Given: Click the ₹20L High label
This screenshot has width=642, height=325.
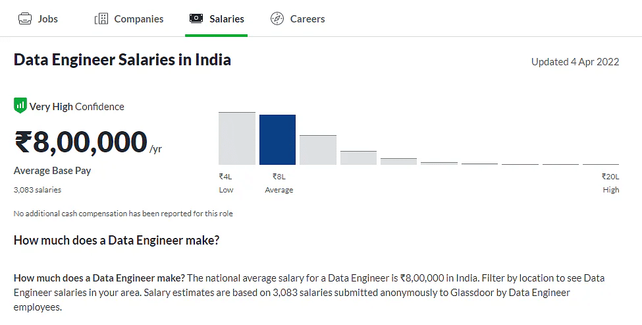Looking at the screenshot, I should coord(610,183).
